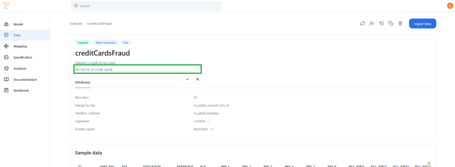455x167 pixels.
Task: Open dataset history clock icon
Action: pyautogui.click(x=382, y=24)
